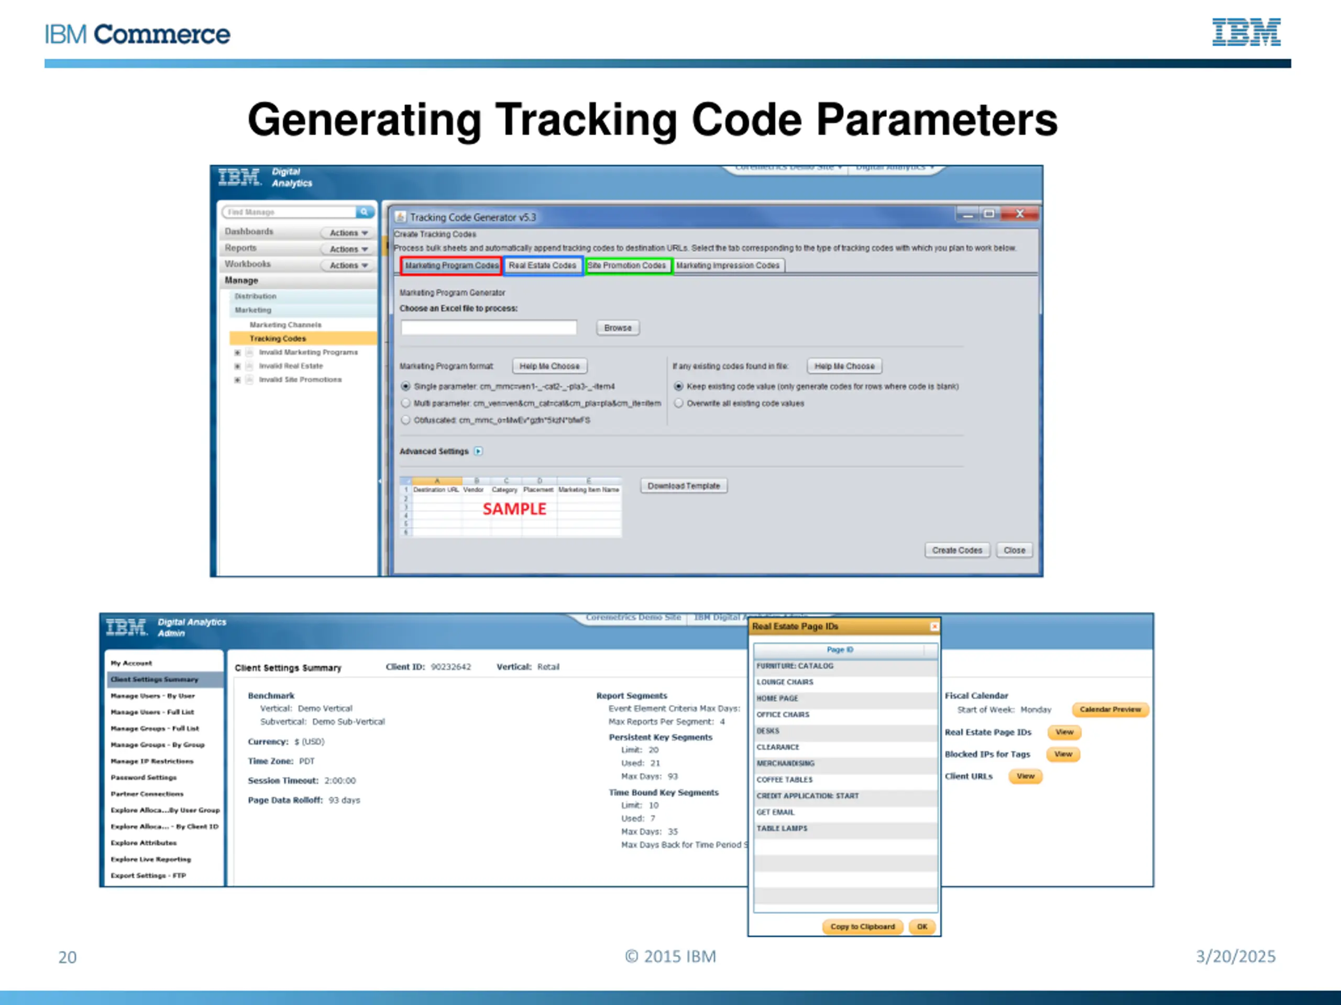This screenshot has height=1005, width=1341.
Task: Open Password Settings in Admin sidebar
Action: (144, 777)
